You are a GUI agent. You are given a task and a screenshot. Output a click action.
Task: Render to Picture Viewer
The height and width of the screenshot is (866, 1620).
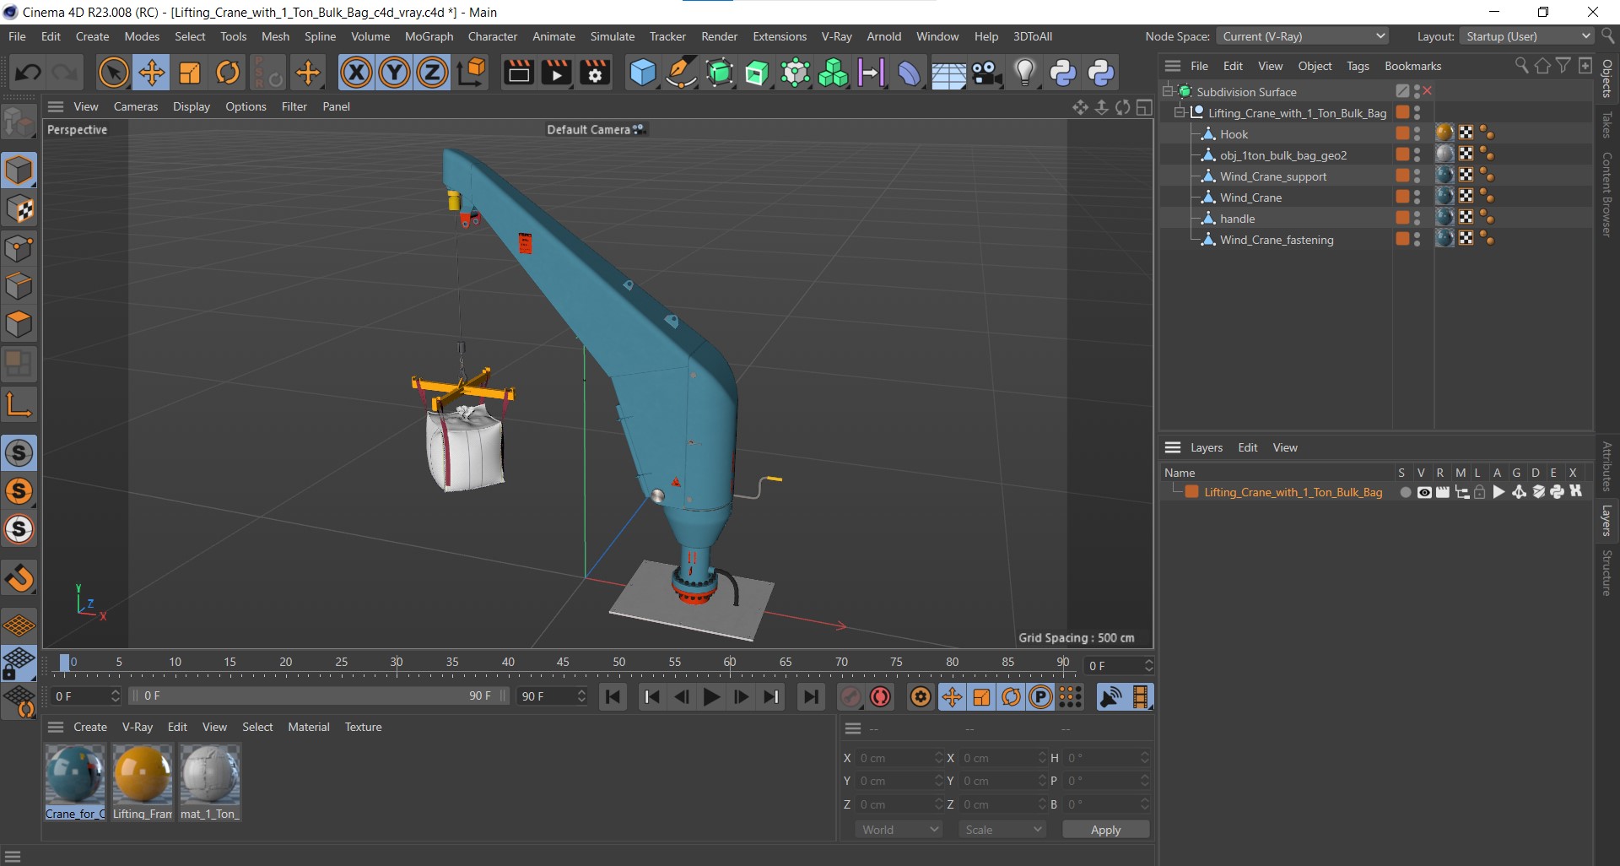pyautogui.click(x=557, y=73)
